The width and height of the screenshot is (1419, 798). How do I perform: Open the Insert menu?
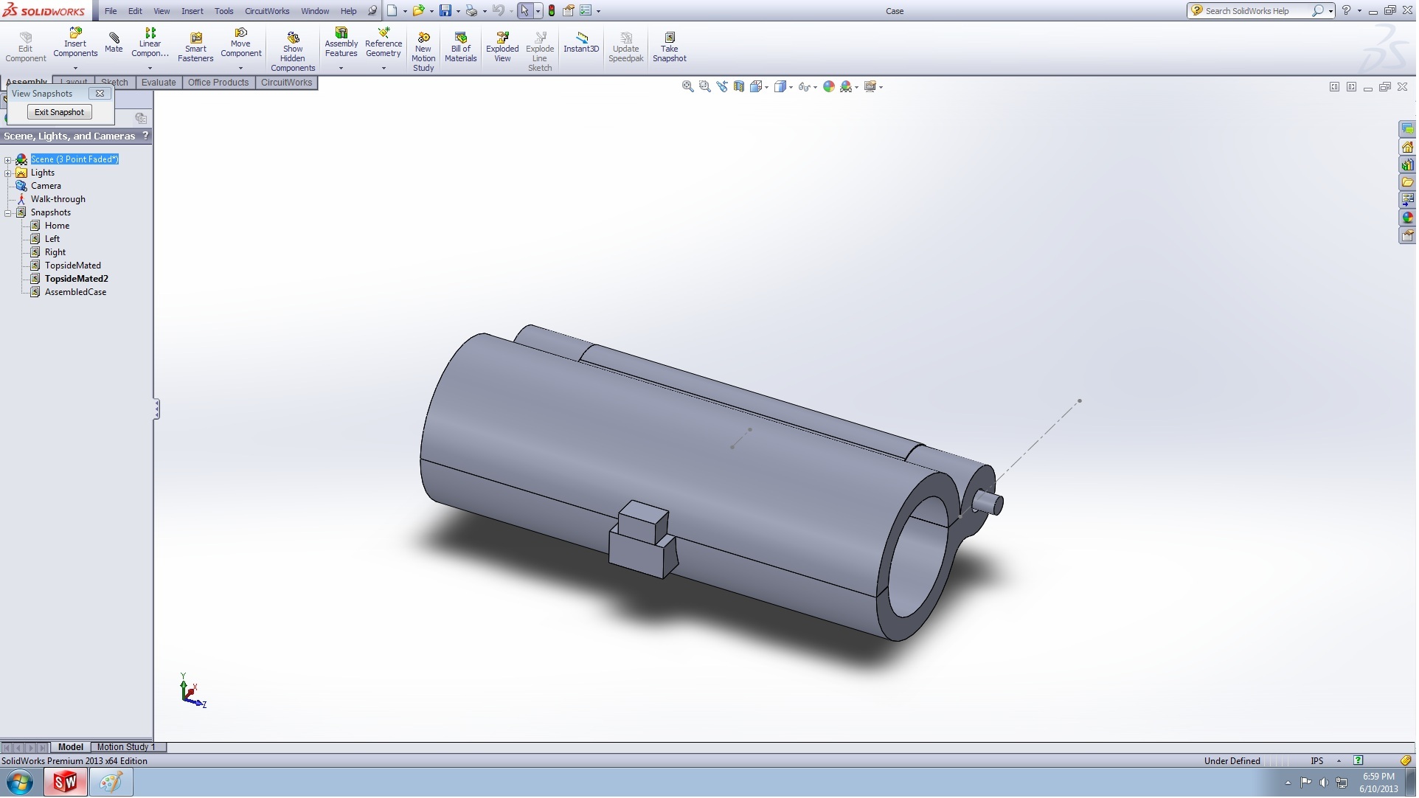[x=192, y=11]
